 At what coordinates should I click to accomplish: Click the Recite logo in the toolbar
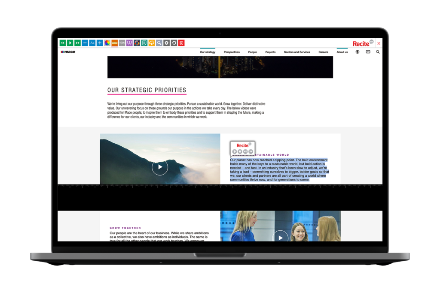(x=363, y=43)
